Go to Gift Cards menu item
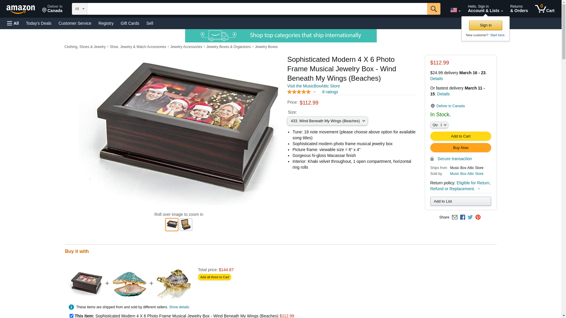 (130, 23)
